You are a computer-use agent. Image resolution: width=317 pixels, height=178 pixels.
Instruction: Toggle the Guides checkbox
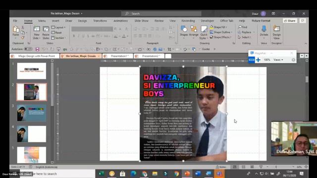coord(200,49)
